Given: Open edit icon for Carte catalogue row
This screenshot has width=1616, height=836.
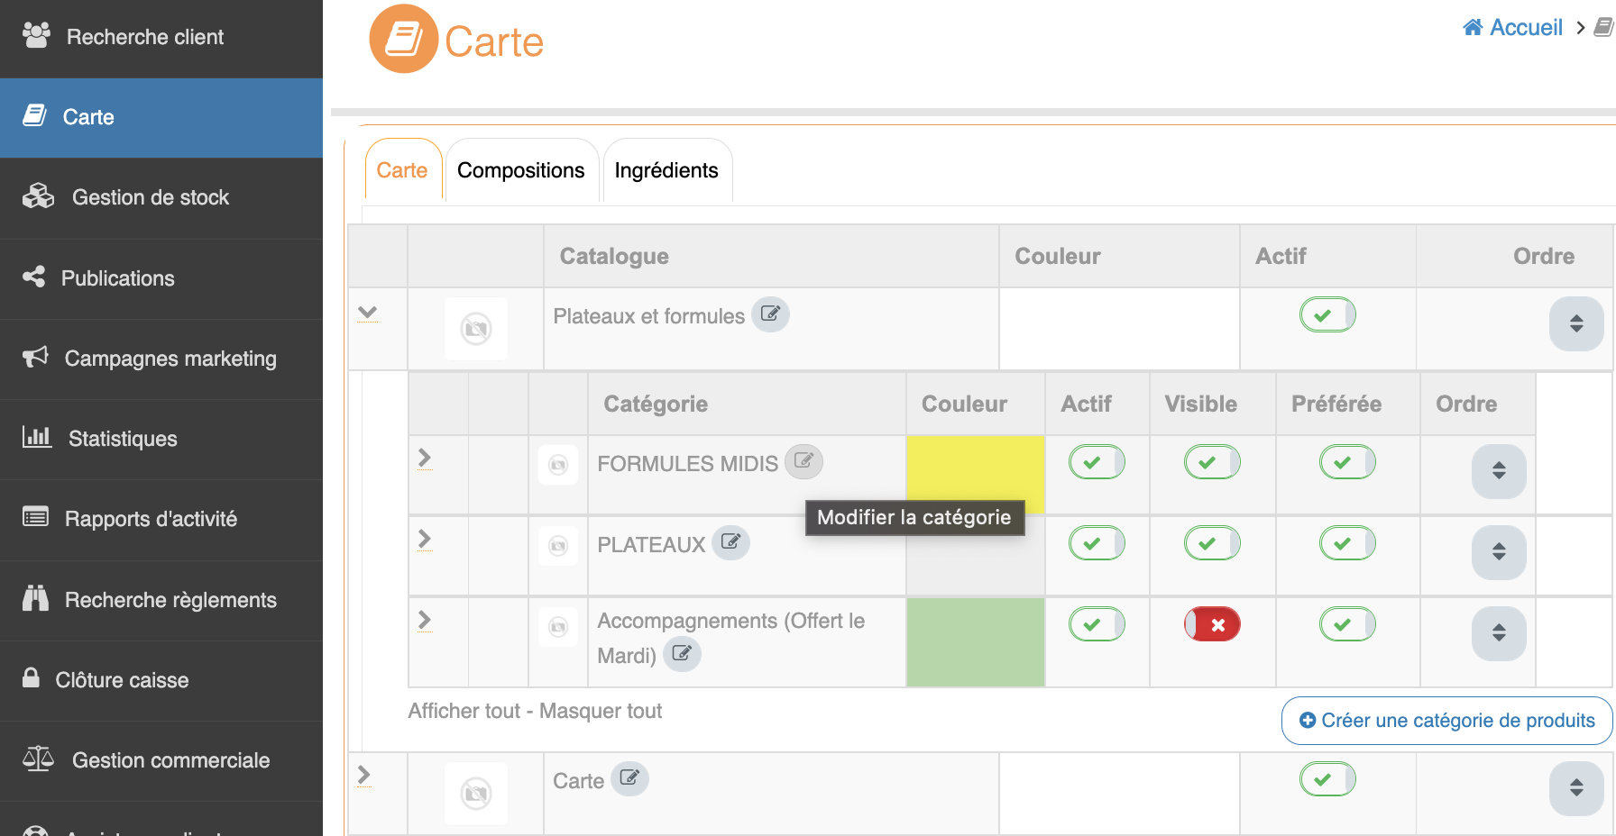Looking at the screenshot, I should point(629,778).
